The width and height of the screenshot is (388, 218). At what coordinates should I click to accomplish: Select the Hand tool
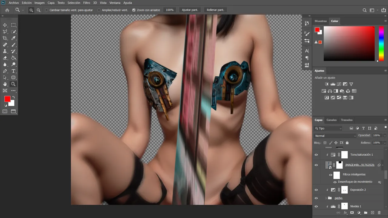pyautogui.click(x=5, y=84)
